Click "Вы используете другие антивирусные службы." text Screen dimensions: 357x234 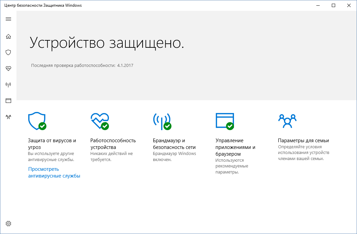click(51, 157)
